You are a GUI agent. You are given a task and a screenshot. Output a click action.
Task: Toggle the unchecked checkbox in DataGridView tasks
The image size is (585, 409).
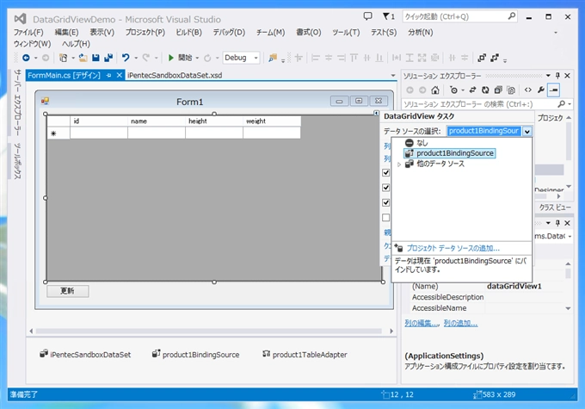pos(386,218)
